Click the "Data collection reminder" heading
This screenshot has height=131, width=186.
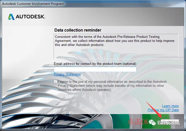point(78,30)
